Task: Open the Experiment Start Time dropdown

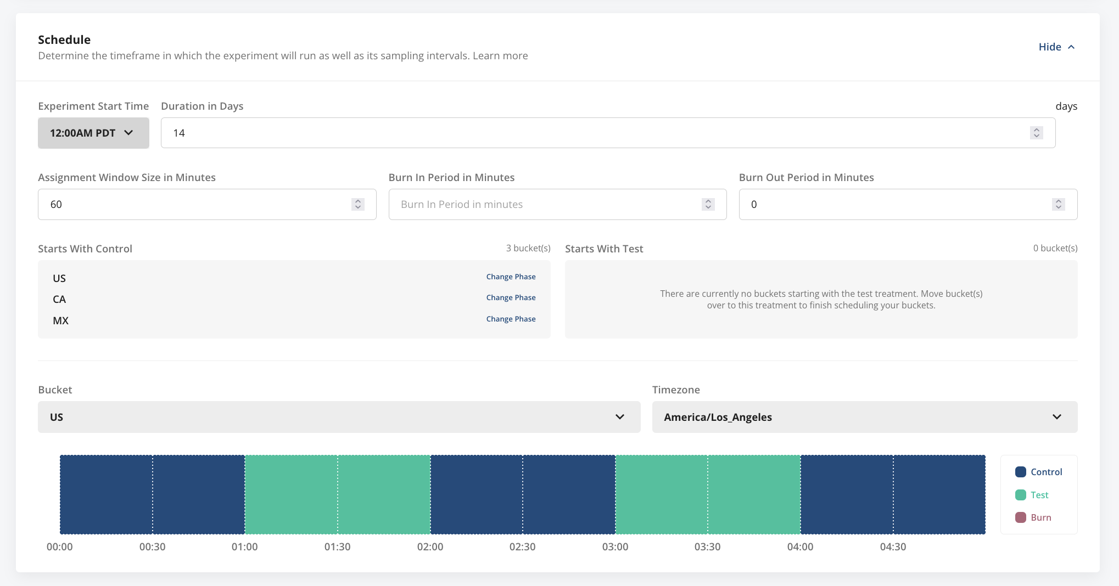Action: 93,133
